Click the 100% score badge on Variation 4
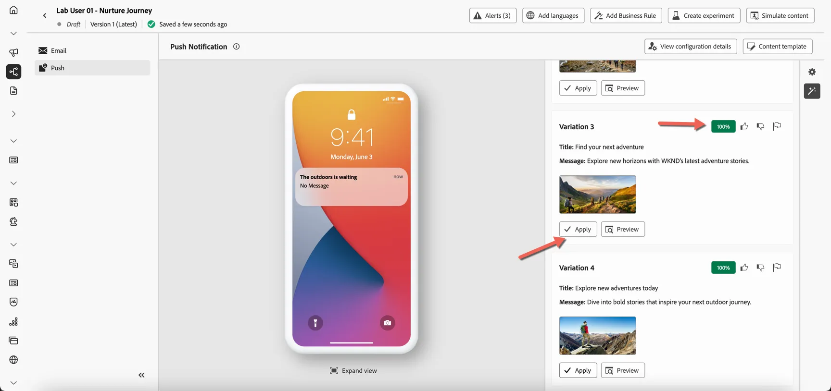Image resolution: width=831 pixels, height=391 pixels. 723,268
